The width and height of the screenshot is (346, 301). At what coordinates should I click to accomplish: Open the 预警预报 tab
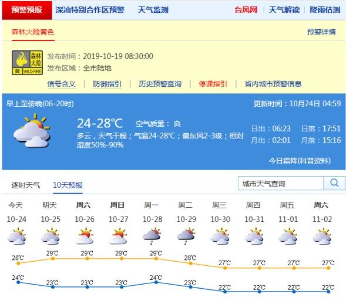(27, 10)
